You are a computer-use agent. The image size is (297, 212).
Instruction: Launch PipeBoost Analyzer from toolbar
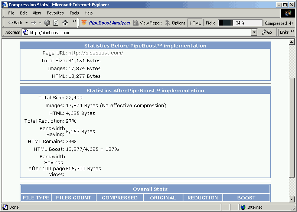click(x=106, y=23)
